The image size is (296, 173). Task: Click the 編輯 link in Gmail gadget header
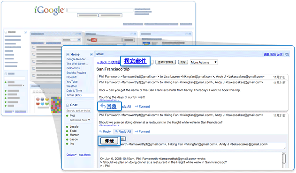coord(266,54)
